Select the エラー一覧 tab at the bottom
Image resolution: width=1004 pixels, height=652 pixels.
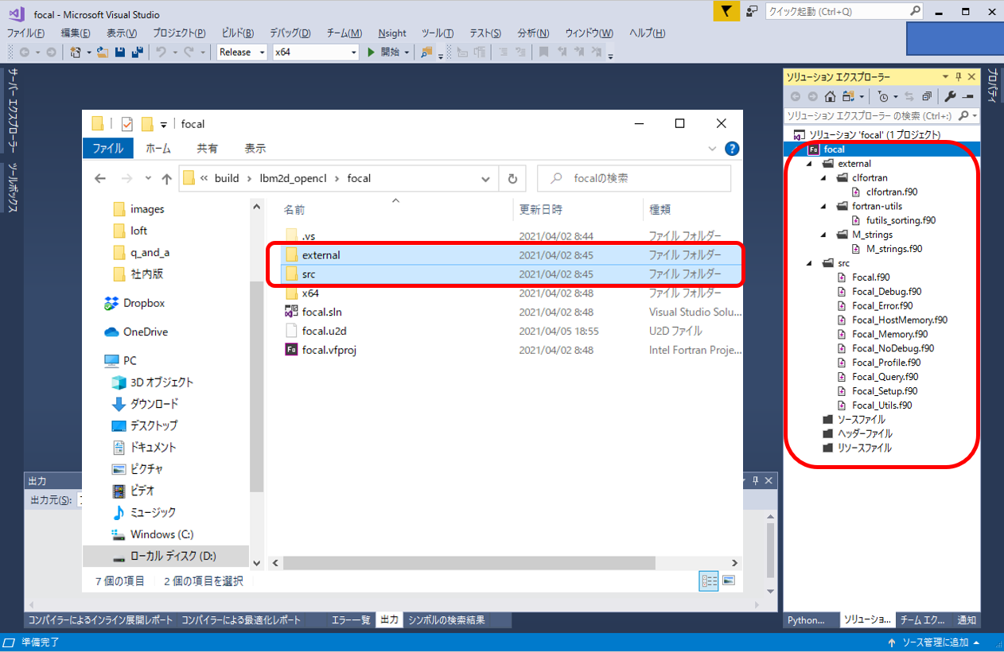pyautogui.click(x=351, y=619)
